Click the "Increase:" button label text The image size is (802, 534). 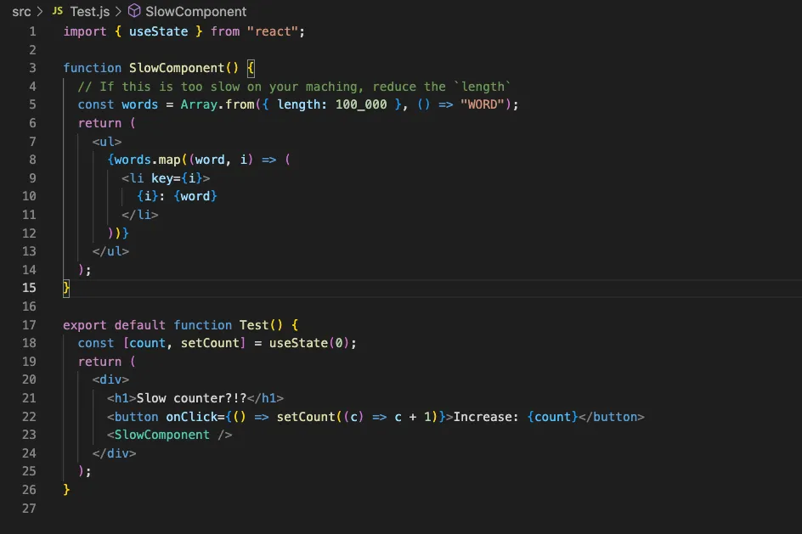(486, 417)
